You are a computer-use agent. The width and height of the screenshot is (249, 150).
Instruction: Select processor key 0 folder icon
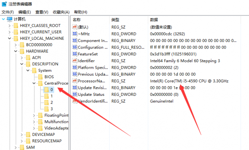[x=46, y=90]
